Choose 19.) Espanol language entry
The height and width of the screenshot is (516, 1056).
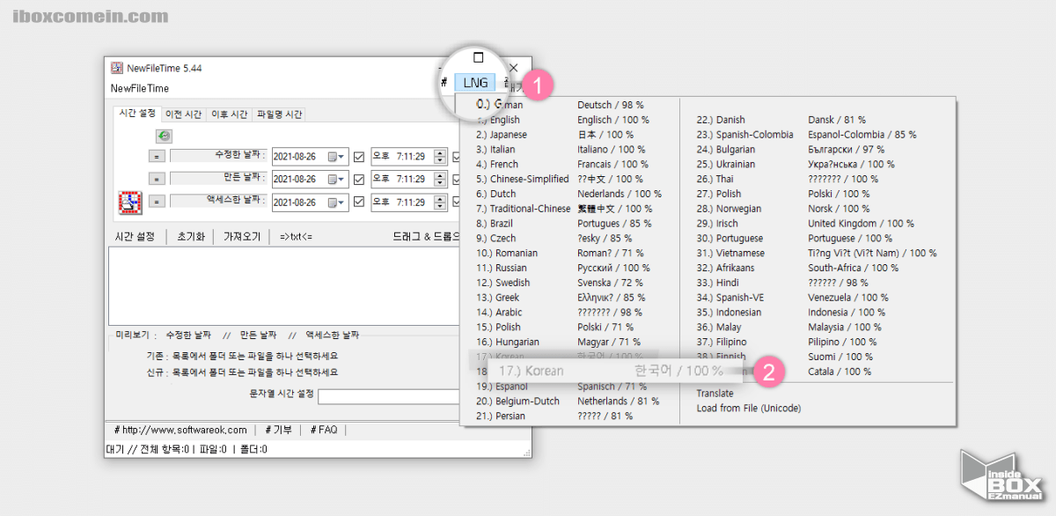click(569, 387)
